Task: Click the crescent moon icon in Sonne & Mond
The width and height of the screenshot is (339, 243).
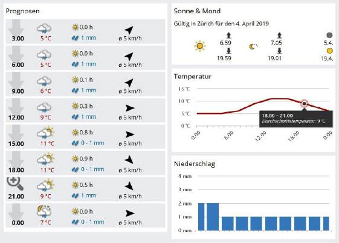Action: click(253, 46)
